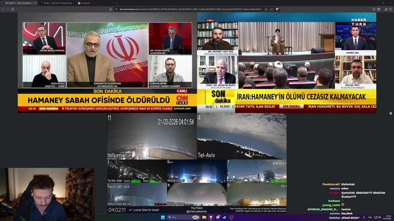Click CANLI badge on Habertürk stream

tap(210, 20)
